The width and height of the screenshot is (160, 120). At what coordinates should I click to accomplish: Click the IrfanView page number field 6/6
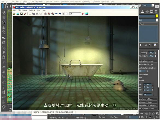(x=75, y=14)
